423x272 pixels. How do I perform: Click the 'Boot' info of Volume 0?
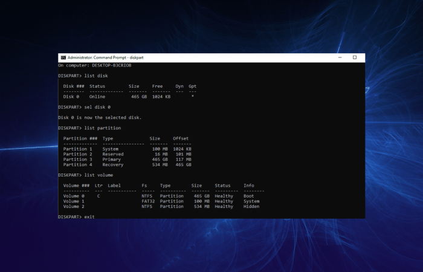coord(249,196)
